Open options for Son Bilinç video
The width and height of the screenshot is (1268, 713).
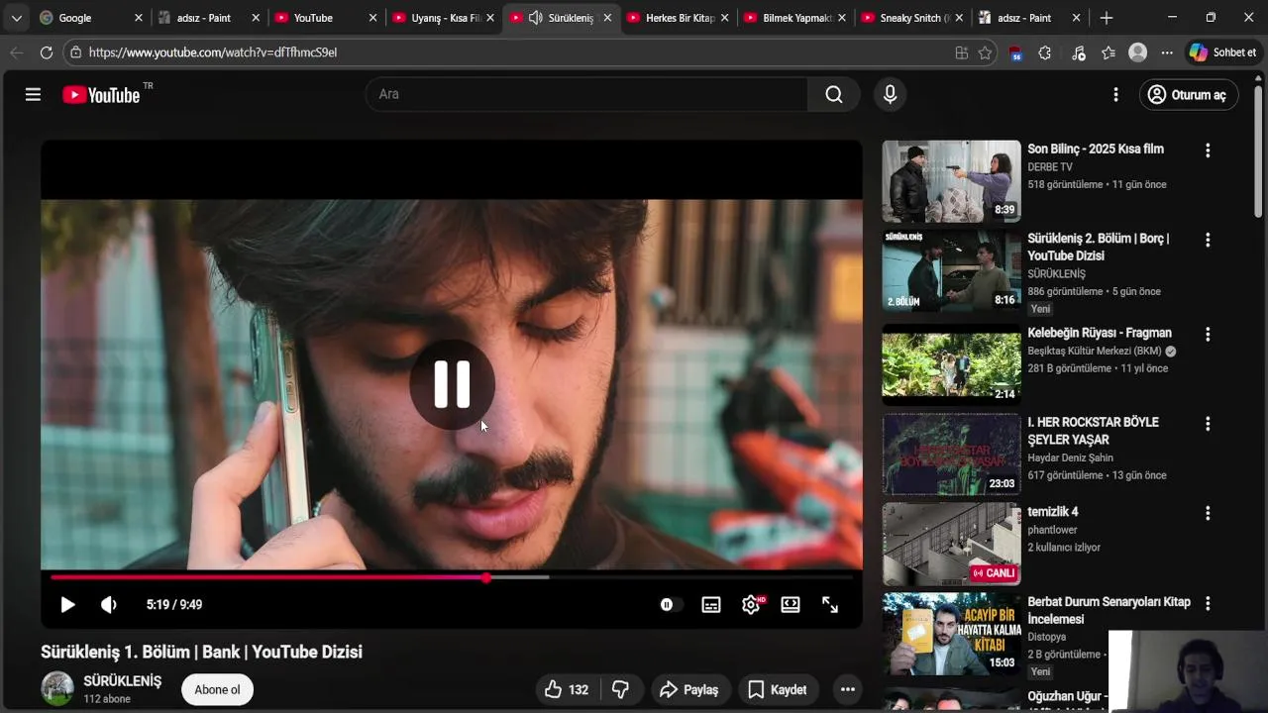click(1207, 151)
